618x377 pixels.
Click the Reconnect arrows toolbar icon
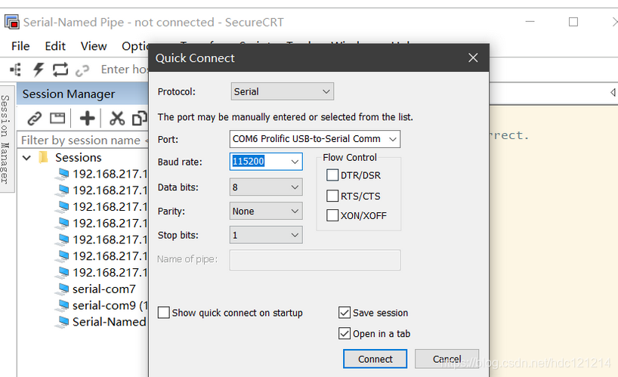coord(60,70)
